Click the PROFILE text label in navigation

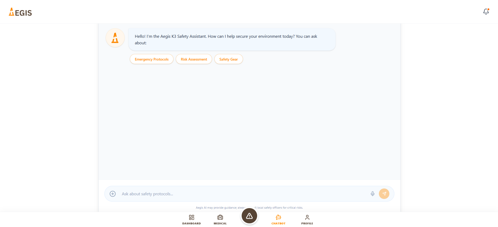click(x=307, y=224)
